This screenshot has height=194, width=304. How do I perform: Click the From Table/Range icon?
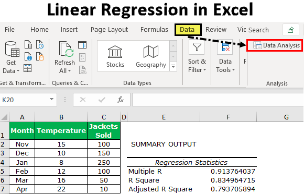tap(28, 68)
